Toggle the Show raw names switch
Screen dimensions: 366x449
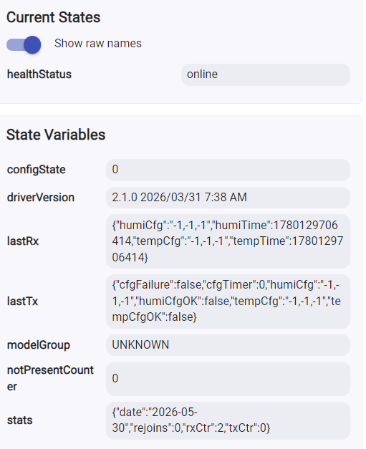click(x=24, y=44)
